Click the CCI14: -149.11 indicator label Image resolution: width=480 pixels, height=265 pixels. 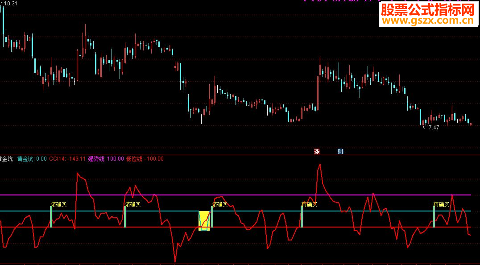tap(67, 159)
